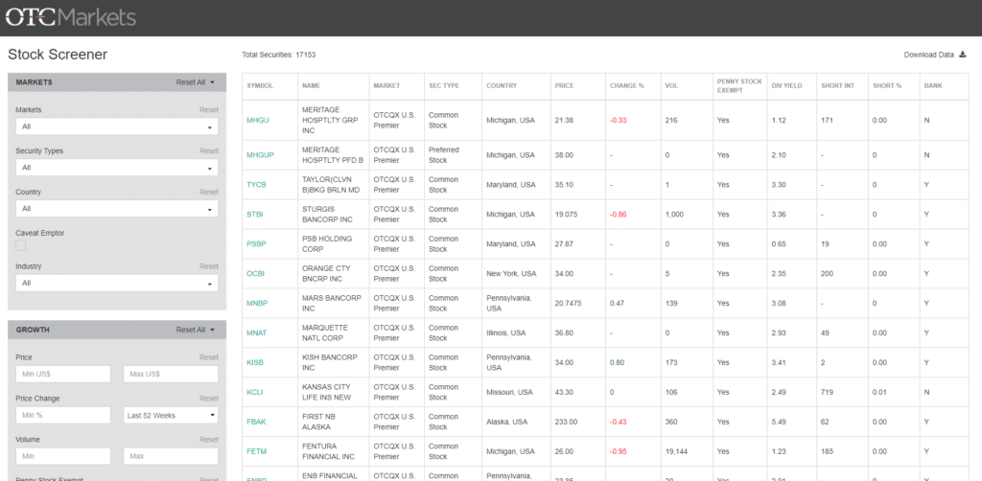Viewport: 982px width, 481px height.
Task: Click the Max volume input field
Action: tap(171, 456)
